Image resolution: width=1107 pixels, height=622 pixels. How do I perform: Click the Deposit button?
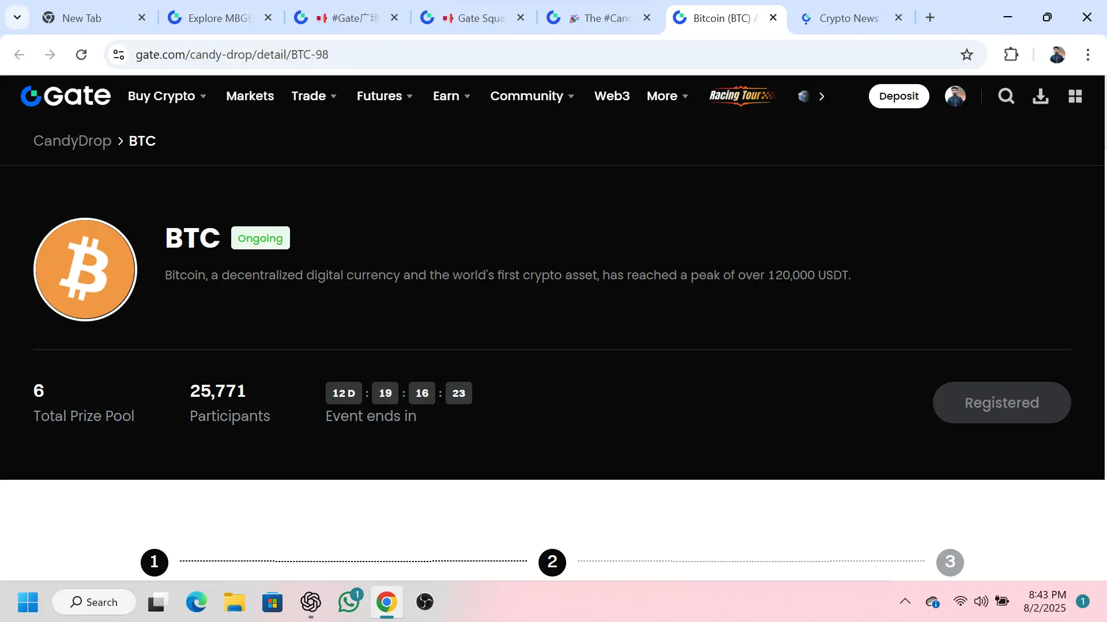click(898, 96)
